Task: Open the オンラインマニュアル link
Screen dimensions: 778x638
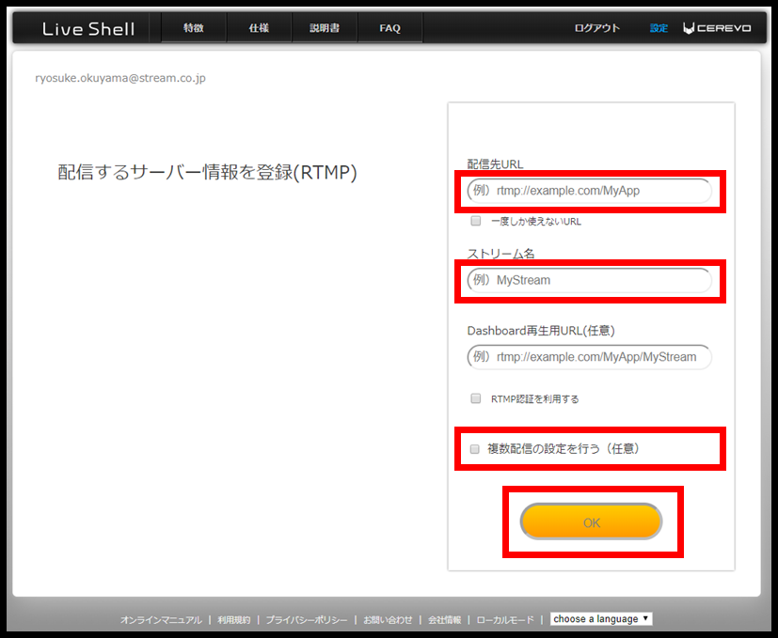Action: pyautogui.click(x=161, y=620)
